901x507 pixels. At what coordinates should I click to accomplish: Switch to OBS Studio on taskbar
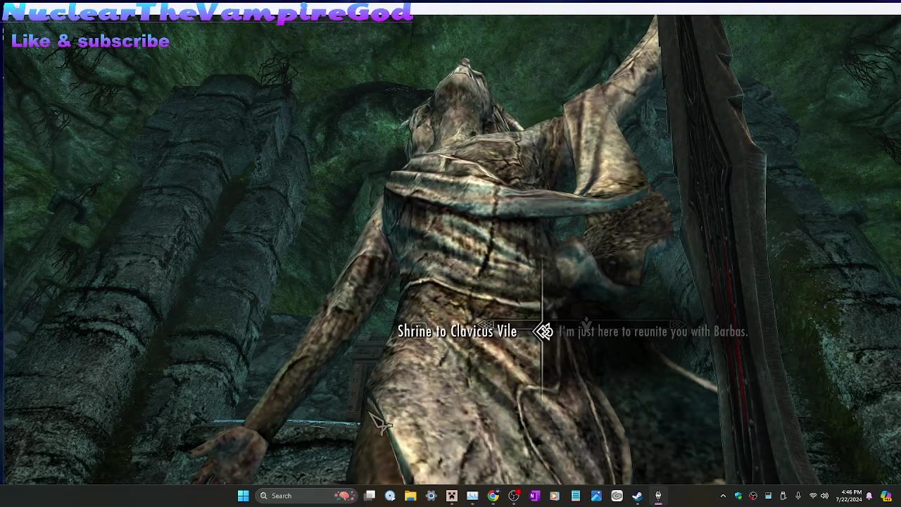point(514,496)
